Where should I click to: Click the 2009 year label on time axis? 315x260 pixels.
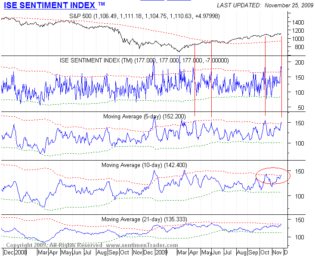pyautogui.click(x=161, y=252)
